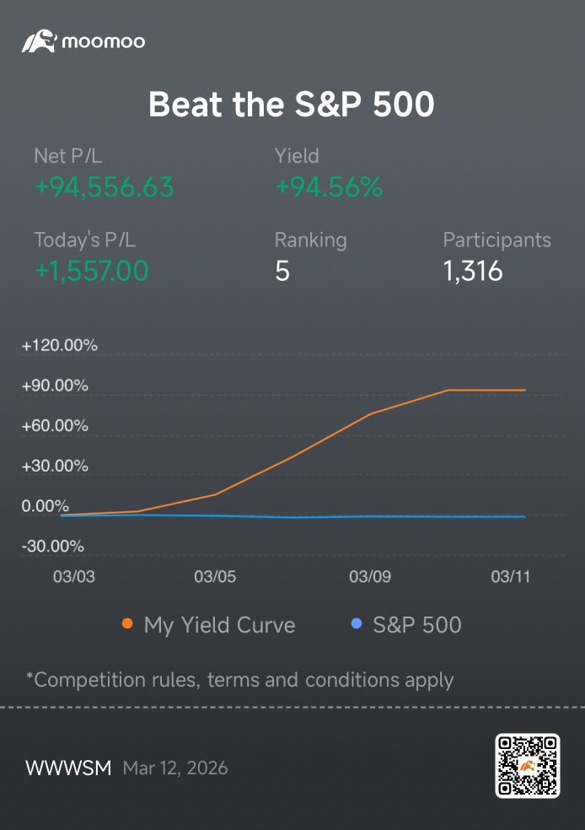This screenshot has height=830, width=585.
Task: Click the WWWSM username
Action: pyautogui.click(x=69, y=768)
